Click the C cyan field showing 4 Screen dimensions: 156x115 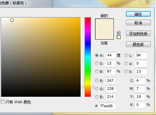[x=140, y=81]
